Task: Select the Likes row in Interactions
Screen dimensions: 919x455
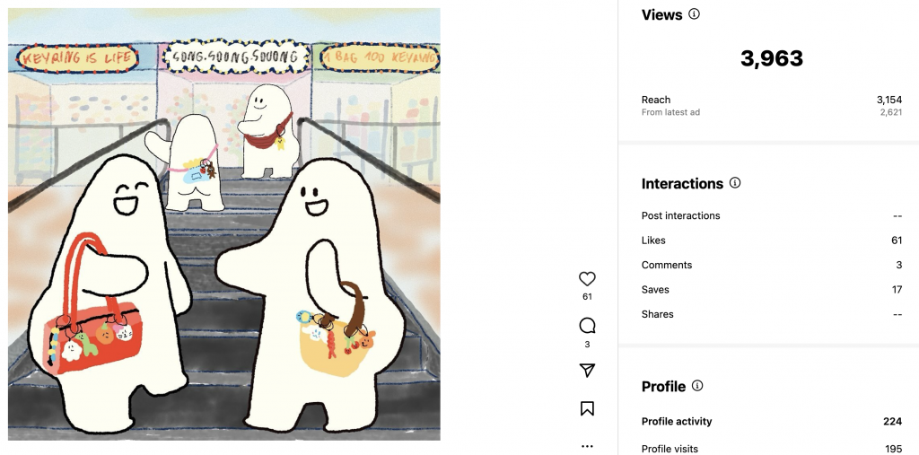Action: (771, 241)
